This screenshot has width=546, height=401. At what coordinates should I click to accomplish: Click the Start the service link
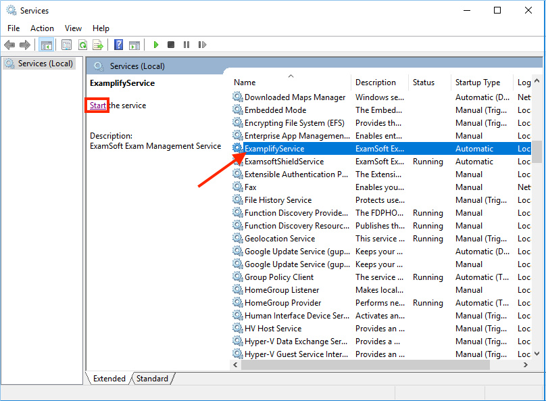click(98, 105)
